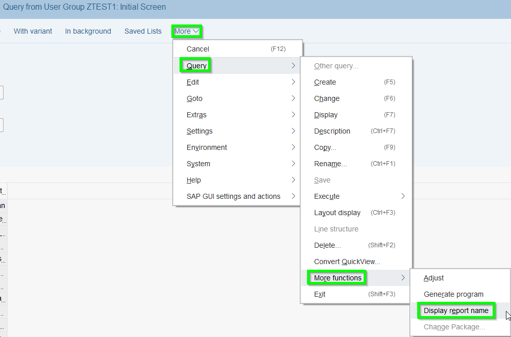
Task: Open Saved Lists from toolbar
Action: (x=143, y=31)
